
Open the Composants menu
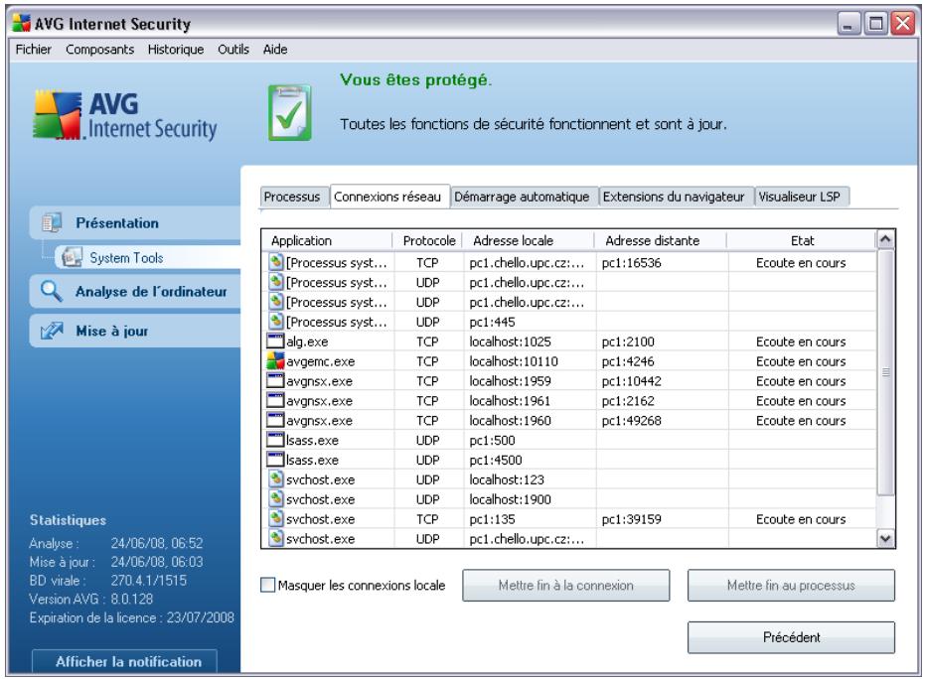pyautogui.click(x=99, y=50)
